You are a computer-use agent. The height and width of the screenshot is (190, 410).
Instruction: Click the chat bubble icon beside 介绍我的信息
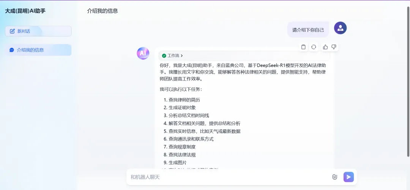point(12,50)
